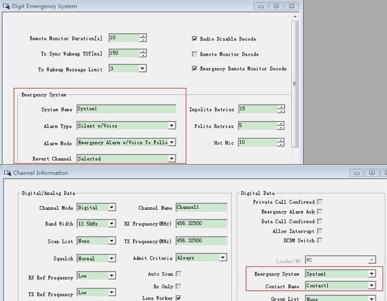This screenshot has height=301, width=387.
Task: Expand the Revert Channel dropdown
Action: pyautogui.click(x=172, y=159)
